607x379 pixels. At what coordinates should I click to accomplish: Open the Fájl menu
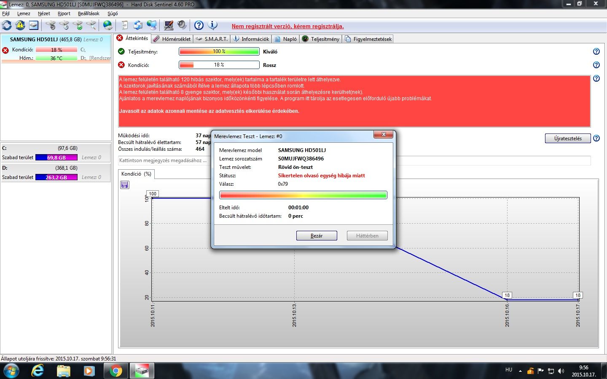(6, 13)
